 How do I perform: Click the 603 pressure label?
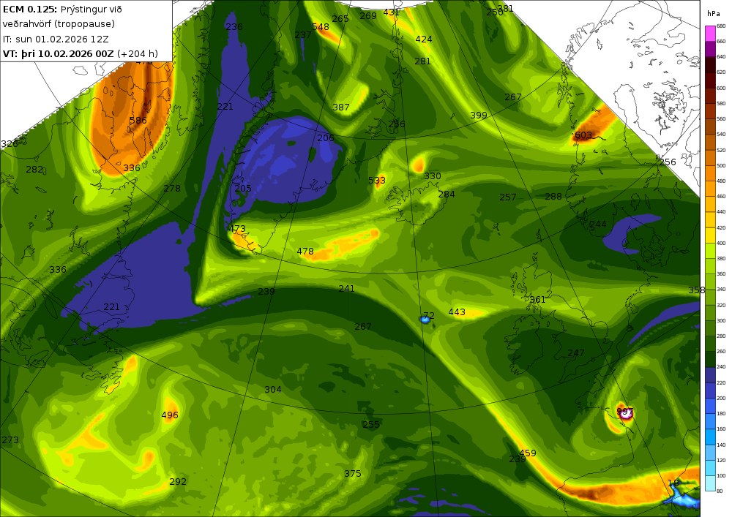pyautogui.click(x=583, y=135)
